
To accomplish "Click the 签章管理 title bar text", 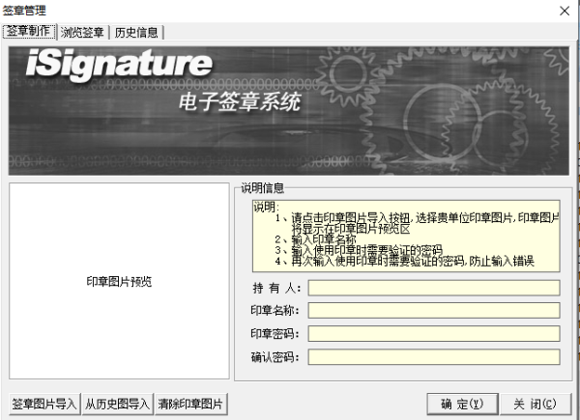I will tap(24, 10).
